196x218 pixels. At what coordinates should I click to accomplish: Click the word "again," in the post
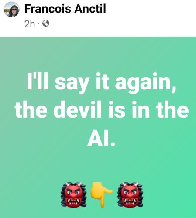tap(146, 83)
